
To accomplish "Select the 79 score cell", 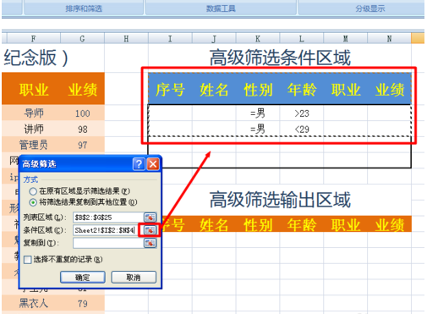I will click(82, 304).
